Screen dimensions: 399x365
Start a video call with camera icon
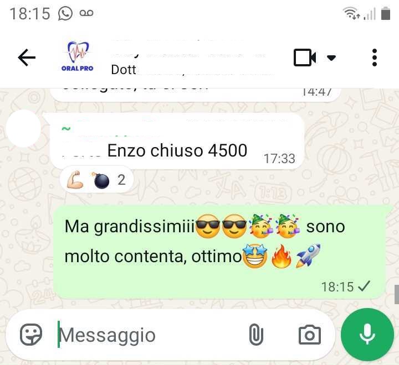pos(305,58)
